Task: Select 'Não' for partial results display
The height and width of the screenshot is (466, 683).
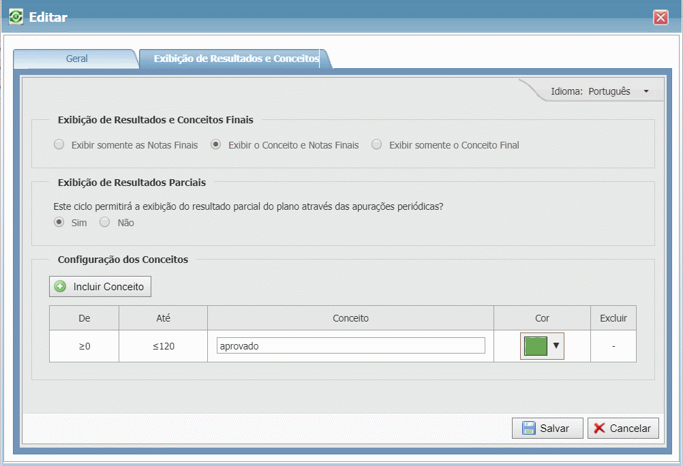Action: [x=105, y=222]
